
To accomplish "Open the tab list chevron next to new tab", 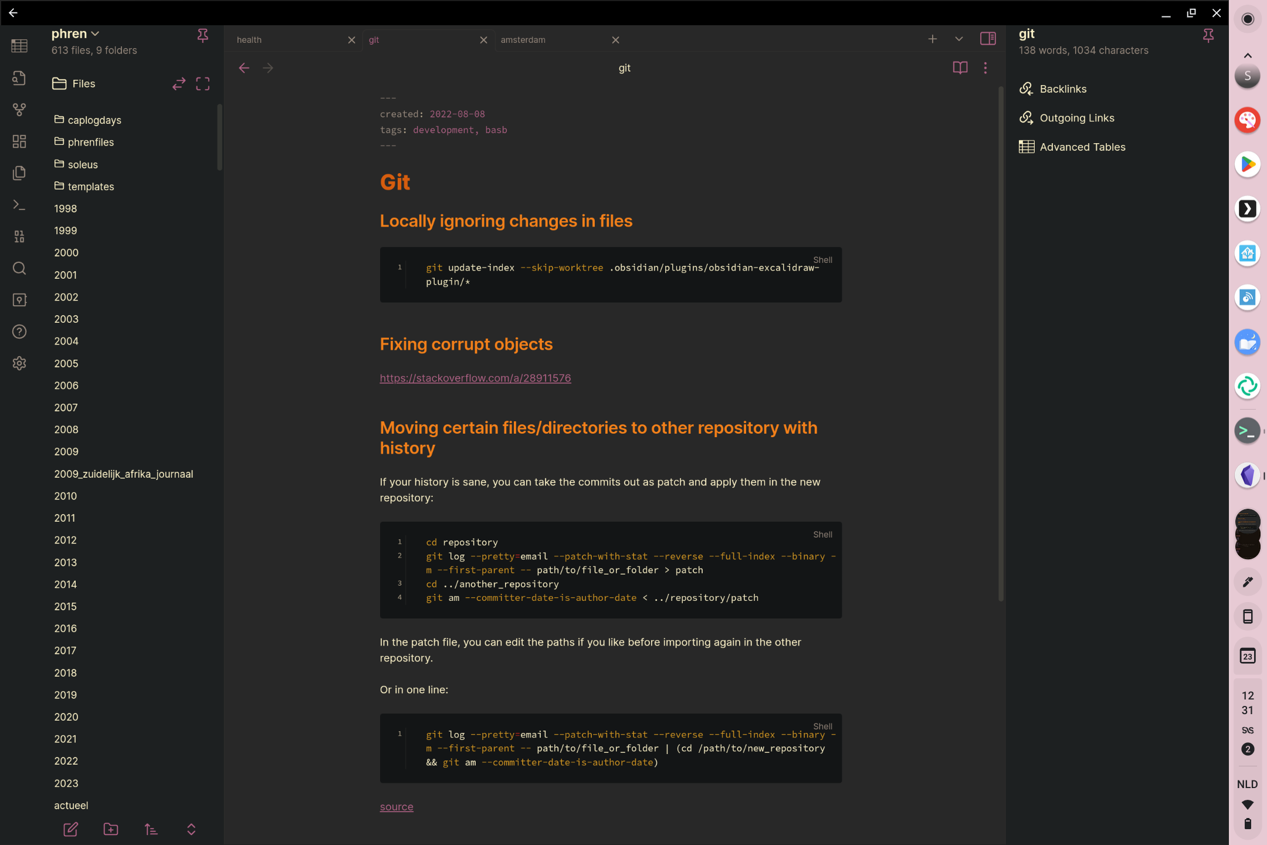I will 958,39.
